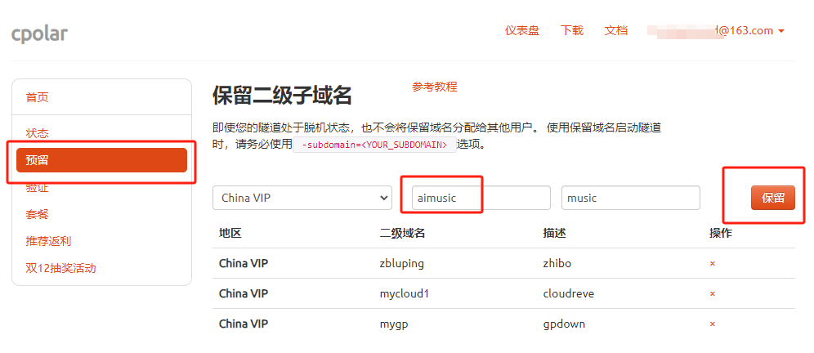
Task: Go to 仪表盘 in the top navigation
Action: click(x=521, y=30)
